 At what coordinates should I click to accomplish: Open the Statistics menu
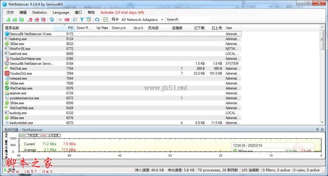39,12
